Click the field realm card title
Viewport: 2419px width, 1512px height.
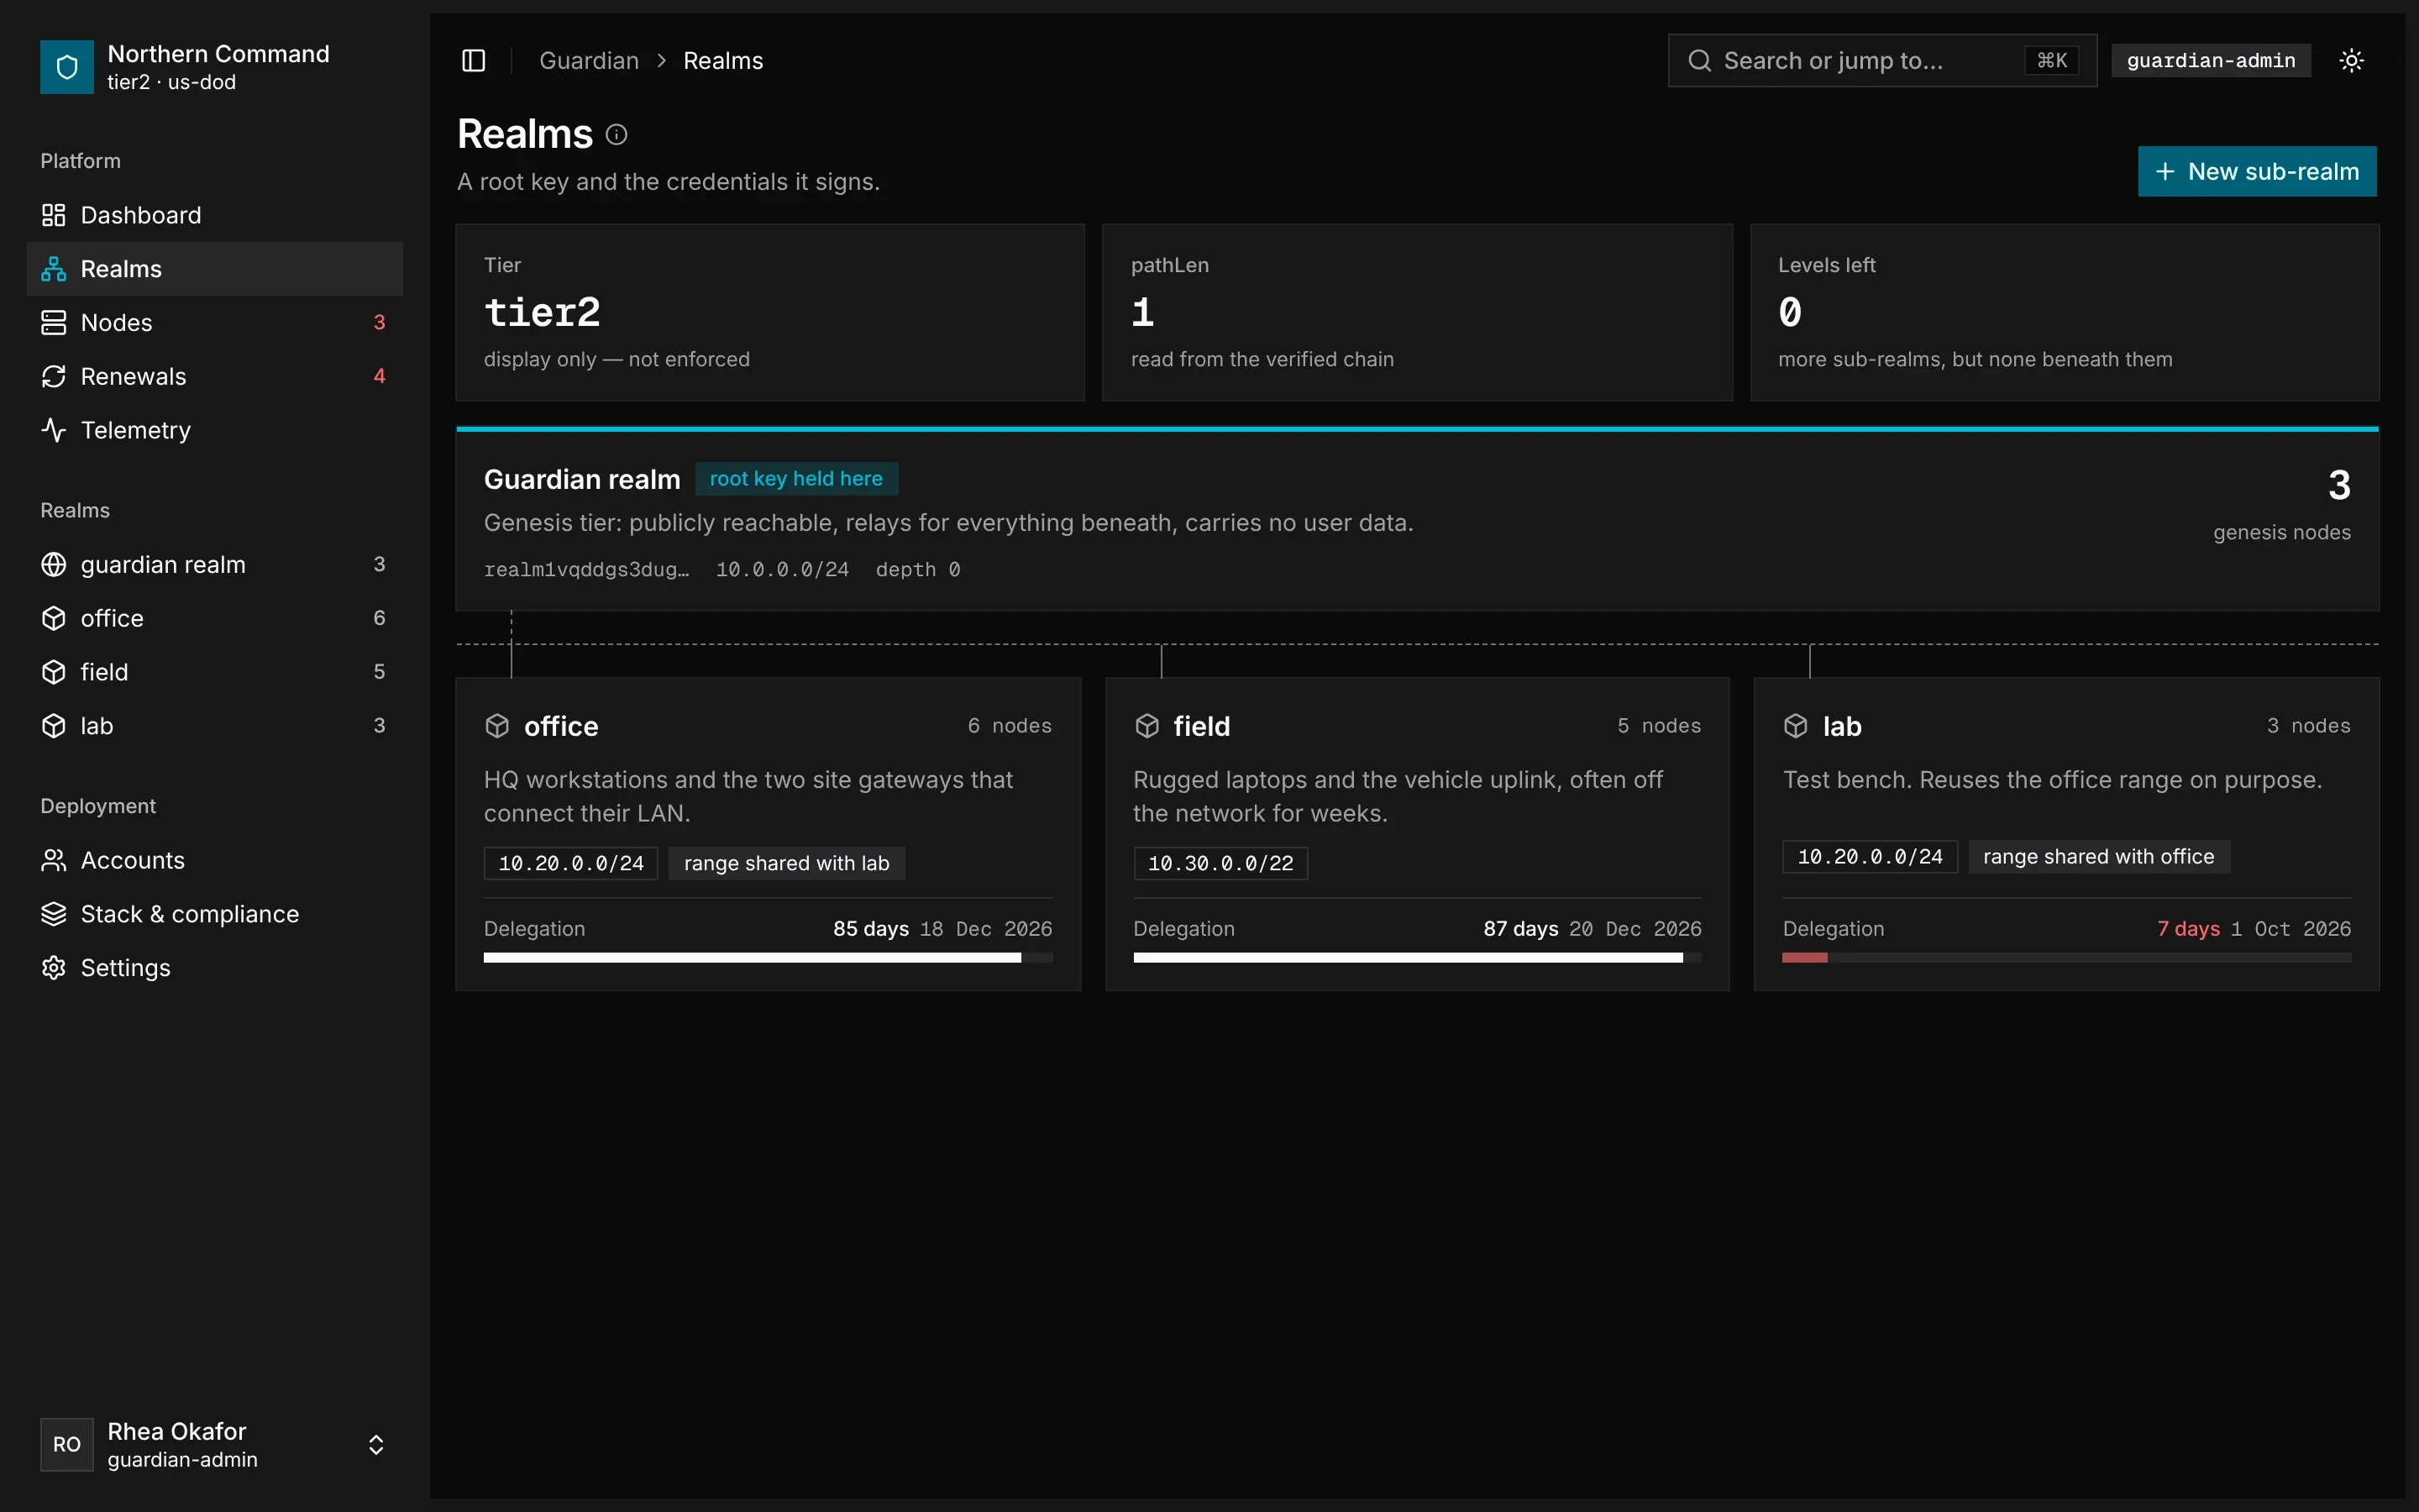1201,727
